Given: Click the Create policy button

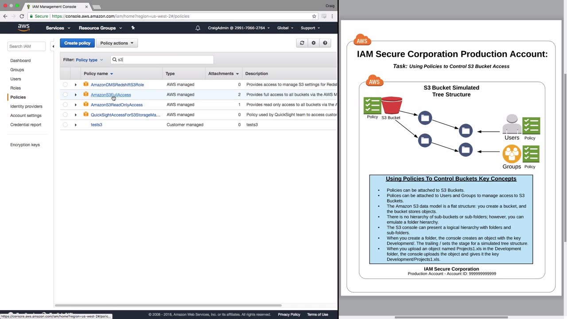Looking at the screenshot, I should (x=78, y=43).
